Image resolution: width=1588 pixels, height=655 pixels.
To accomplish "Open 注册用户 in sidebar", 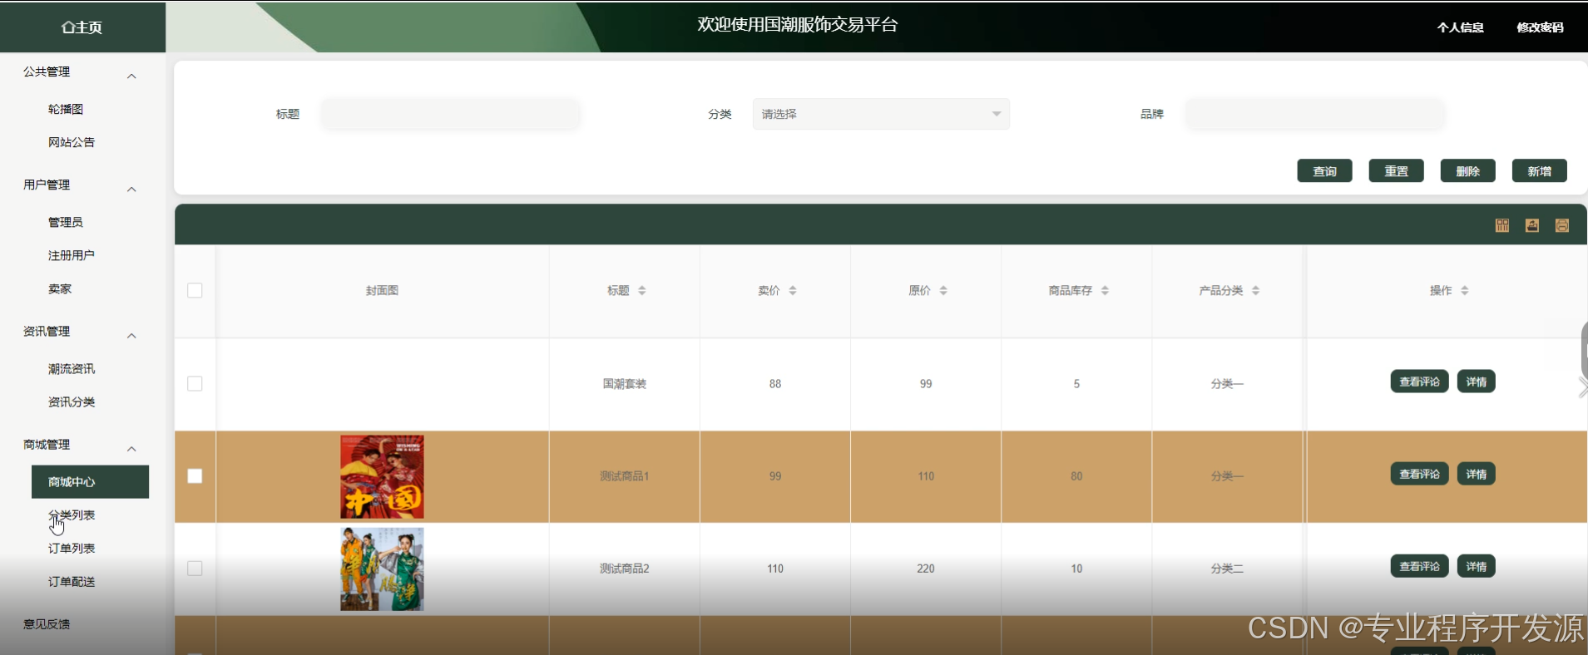I will (72, 255).
